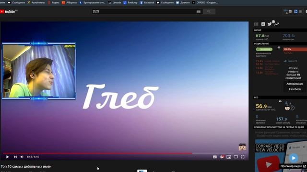This screenshot has height=172, width=307.
Task: Open the AliExpress bookmark
Action: click(69, 2)
